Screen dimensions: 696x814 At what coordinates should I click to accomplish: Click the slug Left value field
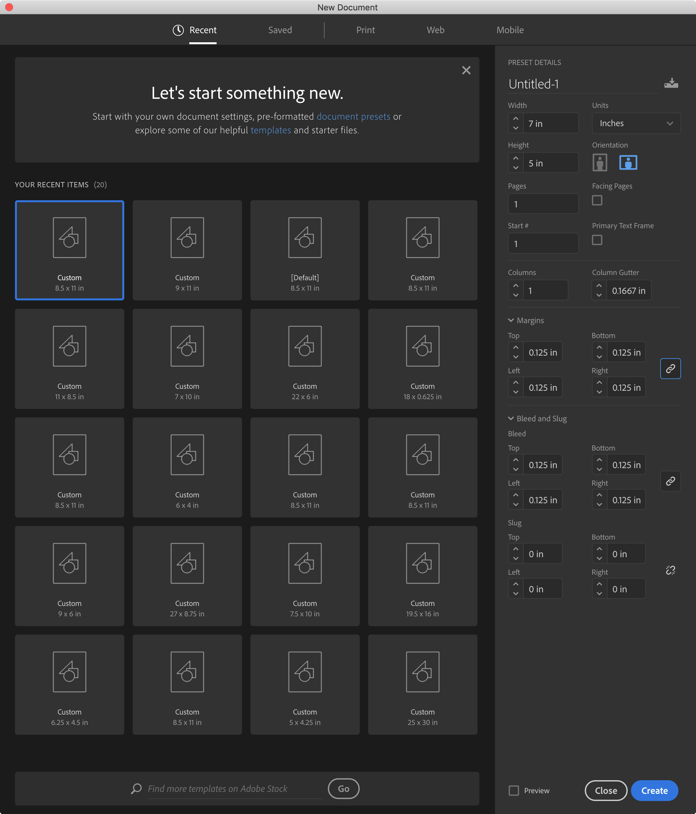pyautogui.click(x=543, y=588)
